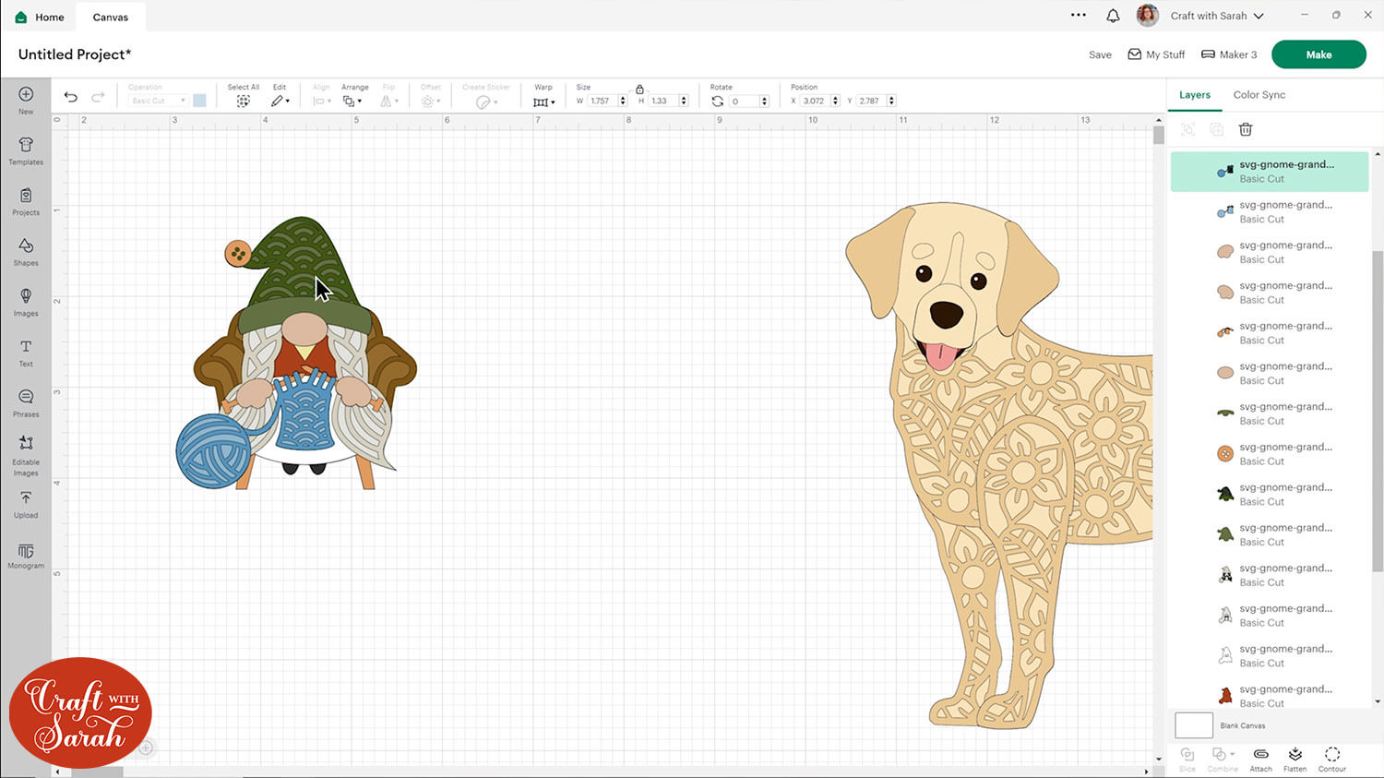The image size is (1384, 778).
Task: Switch to the Color Sync tab
Action: point(1259,95)
